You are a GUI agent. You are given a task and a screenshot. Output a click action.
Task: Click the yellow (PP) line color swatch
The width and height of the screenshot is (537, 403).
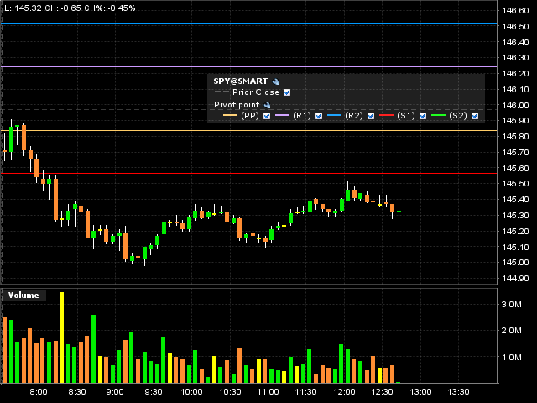tap(226, 116)
